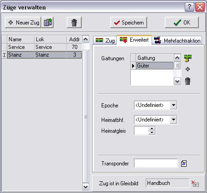The width and height of the screenshot is (207, 193).
Task: Switch to the Zug tab
Action: [105, 40]
